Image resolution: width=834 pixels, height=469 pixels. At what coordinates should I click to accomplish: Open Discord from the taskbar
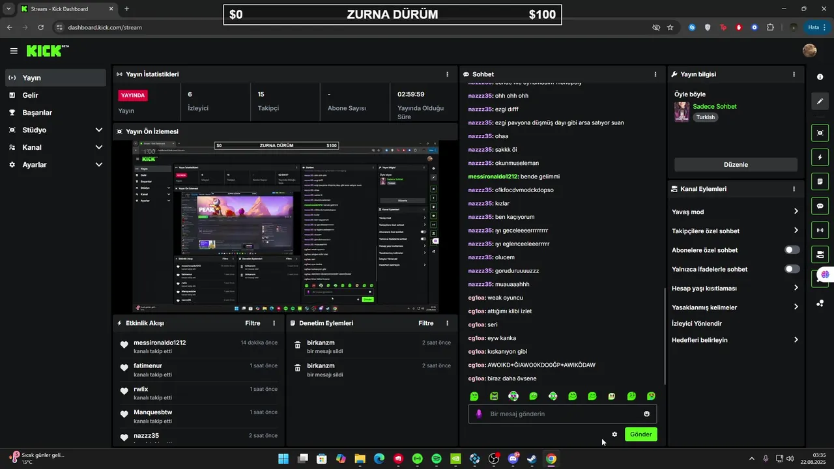[x=513, y=459]
